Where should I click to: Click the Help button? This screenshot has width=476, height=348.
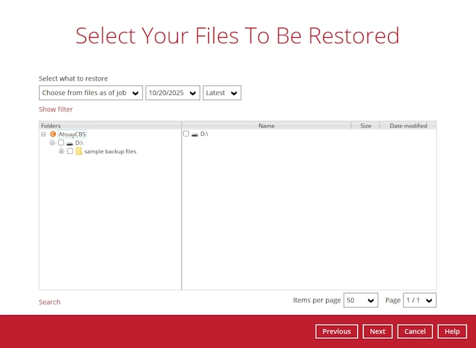452,331
